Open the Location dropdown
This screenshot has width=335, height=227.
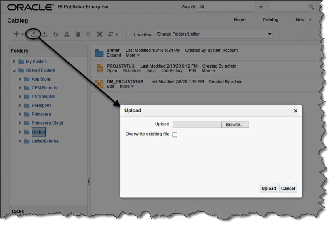(x=270, y=34)
